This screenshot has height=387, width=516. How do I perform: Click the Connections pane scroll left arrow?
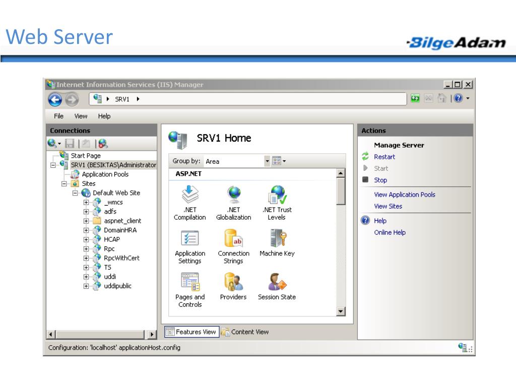click(x=51, y=335)
